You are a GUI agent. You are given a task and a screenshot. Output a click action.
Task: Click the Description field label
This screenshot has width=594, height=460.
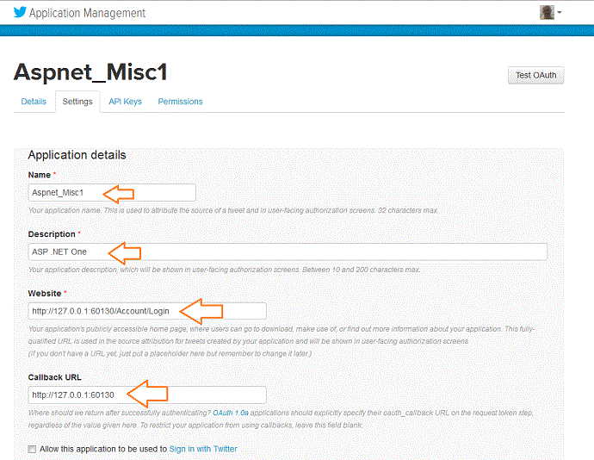tap(52, 234)
